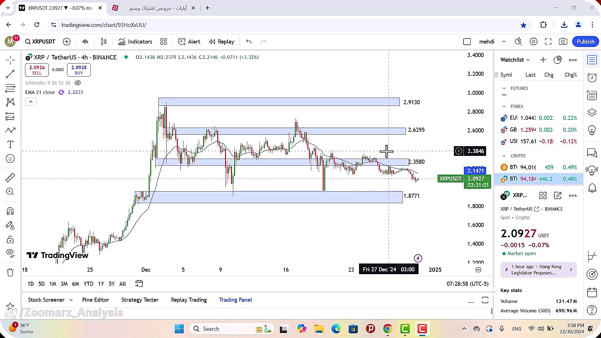Open the go to date calendar

(139, 284)
